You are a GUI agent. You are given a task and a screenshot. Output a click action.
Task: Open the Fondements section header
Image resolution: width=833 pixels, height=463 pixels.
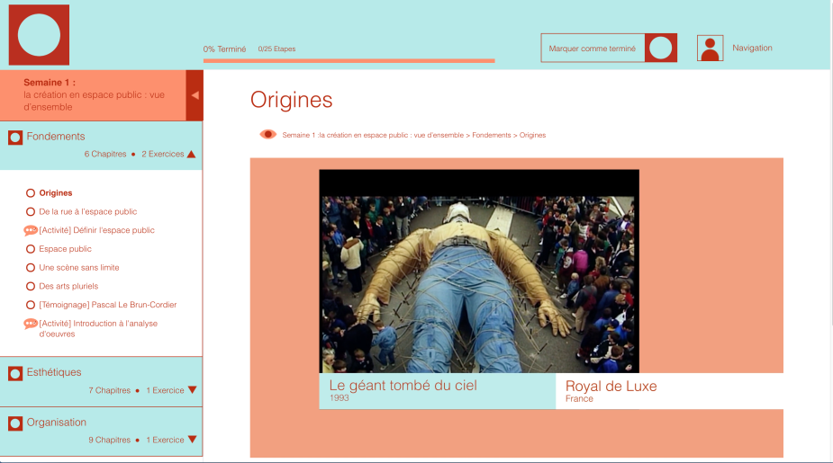pos(101,146)
